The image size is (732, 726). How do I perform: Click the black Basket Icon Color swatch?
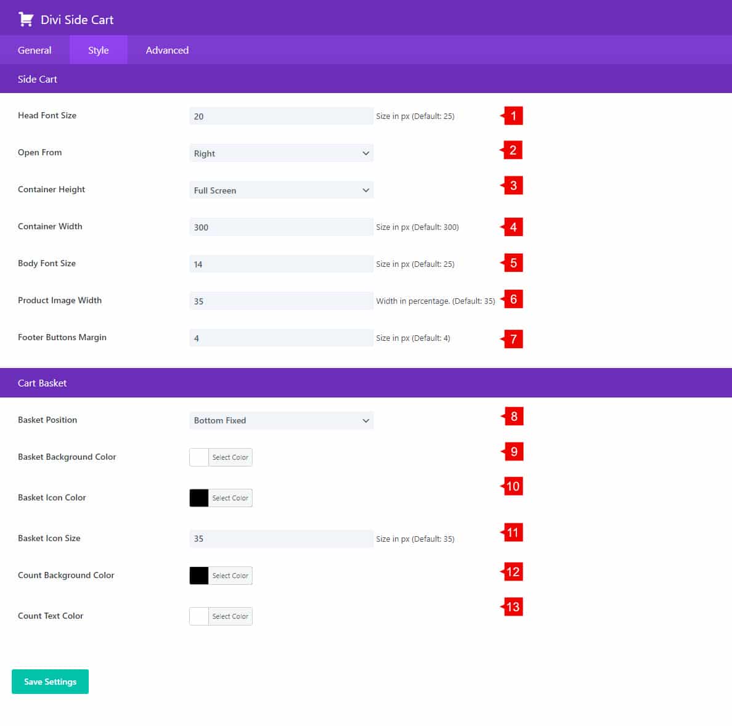tap(199, 498)
